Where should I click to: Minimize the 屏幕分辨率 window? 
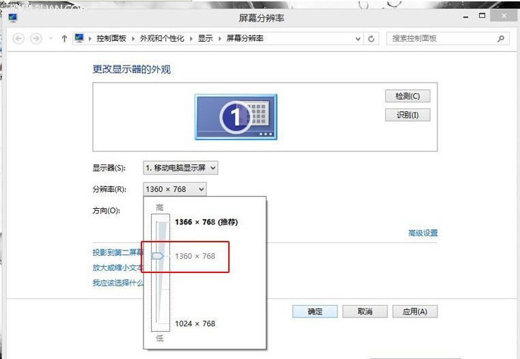tap(466, 16)
